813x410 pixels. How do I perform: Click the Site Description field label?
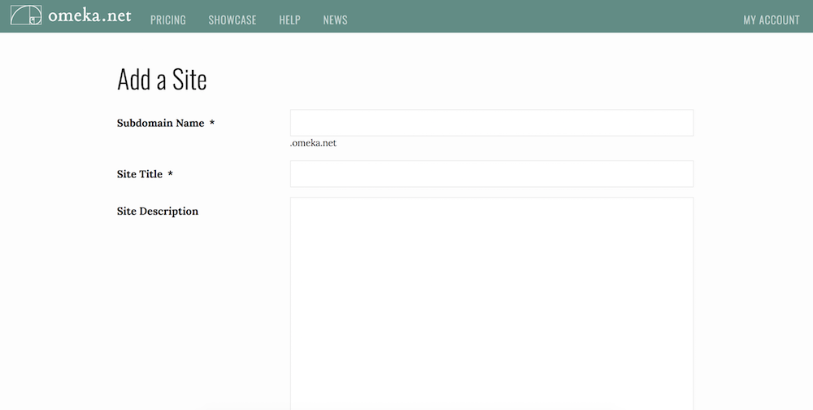pyautogui.click(x=158, y=212)
